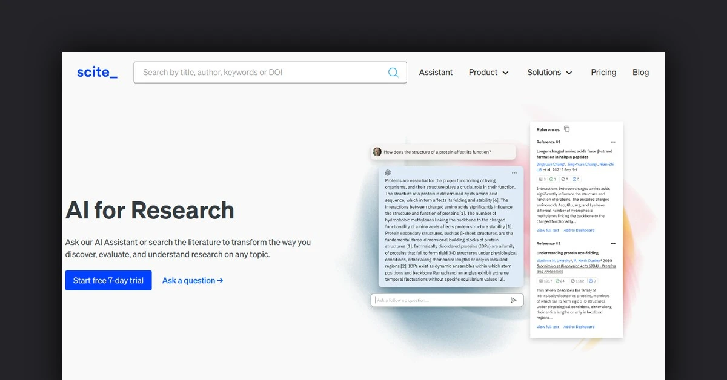Click the AI assistant icon in answer

coord(388,173)
